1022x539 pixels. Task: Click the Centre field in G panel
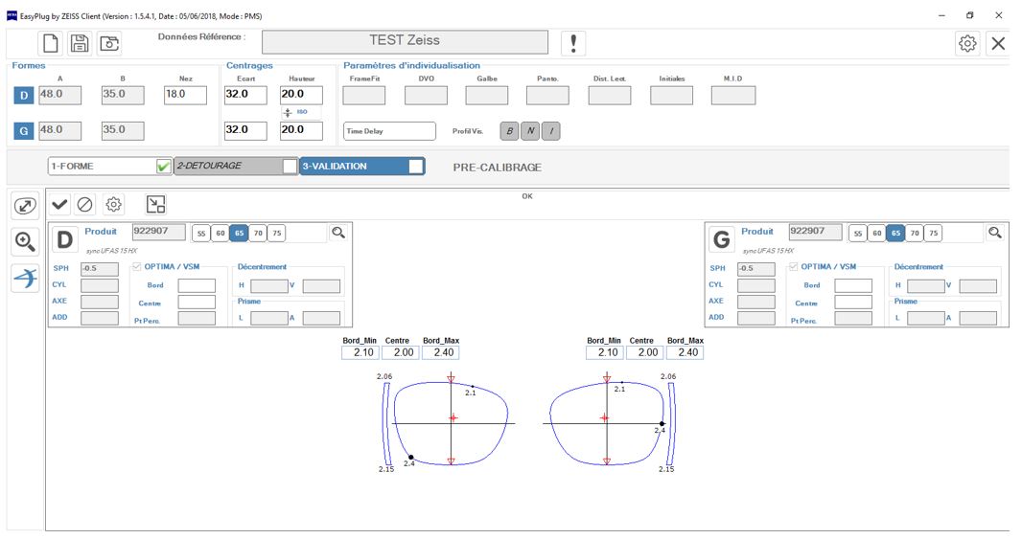click(853, 303)
